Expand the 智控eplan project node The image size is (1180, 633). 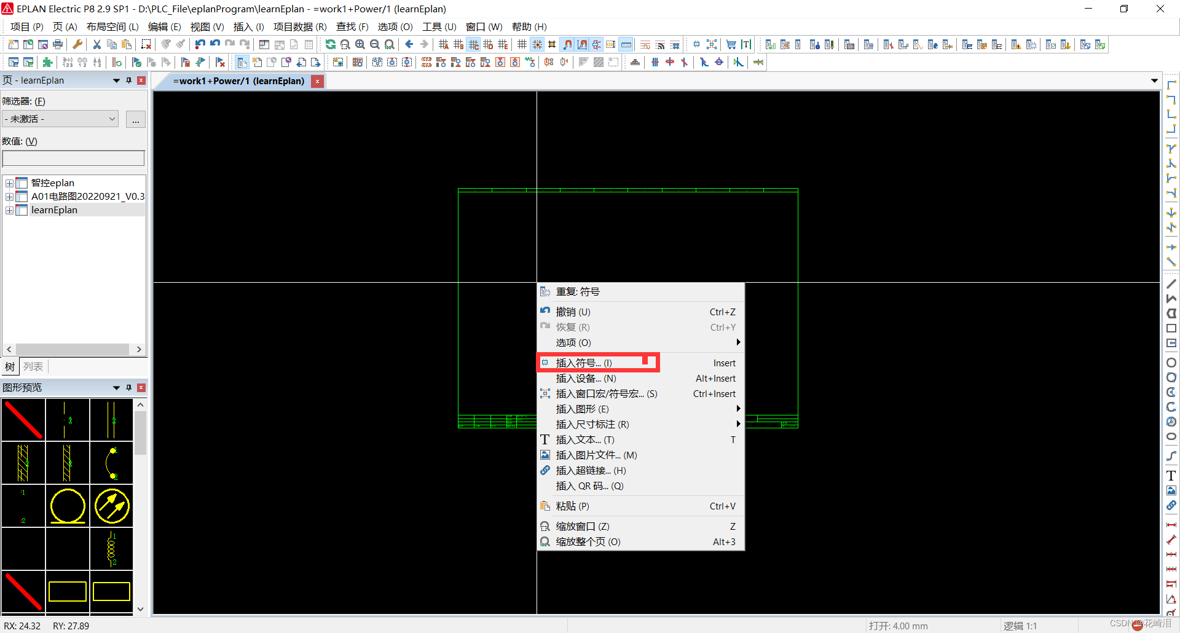coord(9,183)
